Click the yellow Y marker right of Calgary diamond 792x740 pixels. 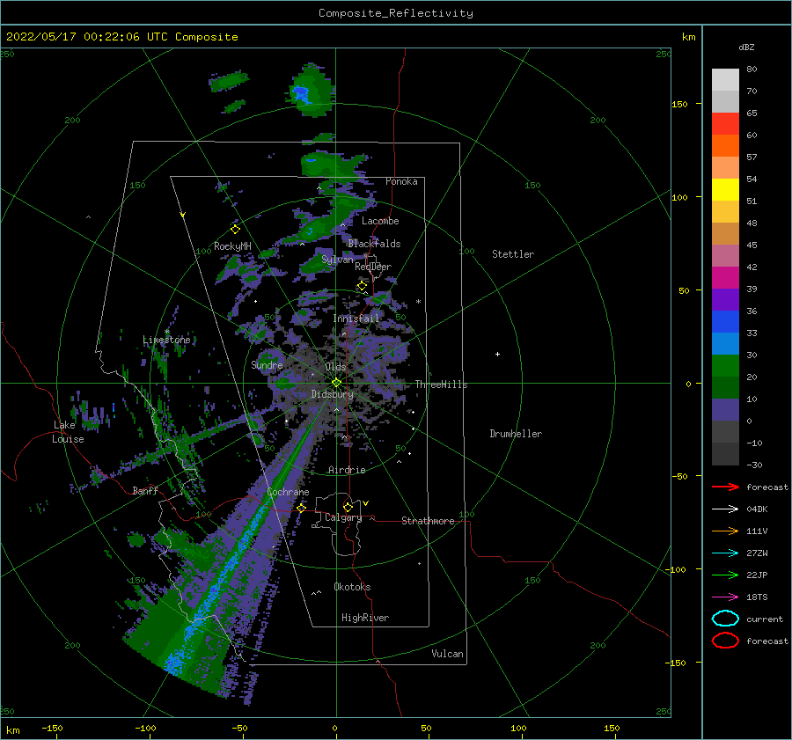(x=365, y=503)
